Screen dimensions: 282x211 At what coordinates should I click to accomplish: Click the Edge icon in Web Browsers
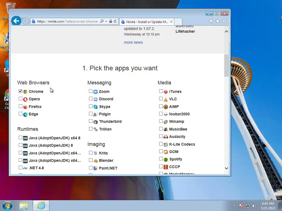(x=25, y=114)
